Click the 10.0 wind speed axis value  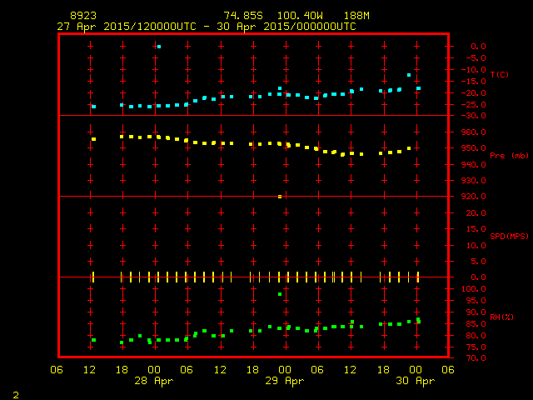[476, 245]
